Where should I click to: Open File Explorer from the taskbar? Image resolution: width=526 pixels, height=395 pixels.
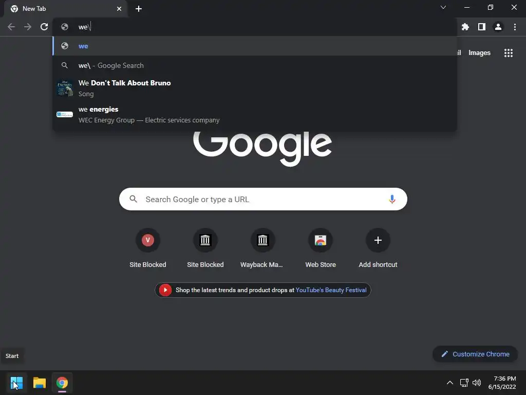[x=39, y=383]
